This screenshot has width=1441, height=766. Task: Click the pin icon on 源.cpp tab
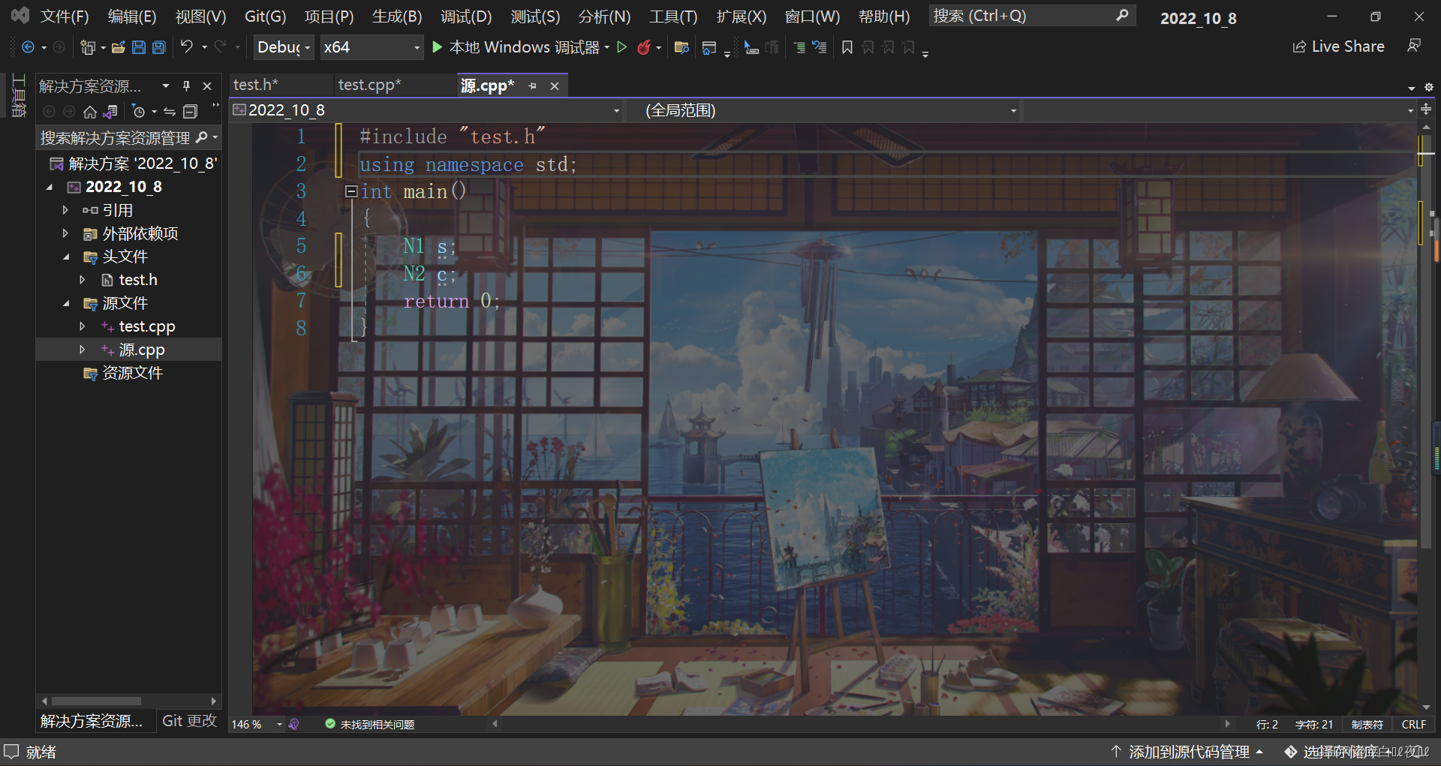[x=533, y=86]
